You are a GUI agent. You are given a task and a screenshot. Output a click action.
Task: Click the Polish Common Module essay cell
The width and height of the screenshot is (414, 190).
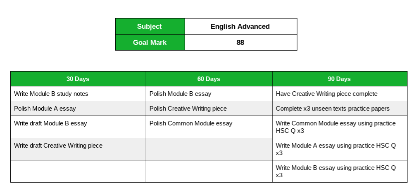click(191, 123)
